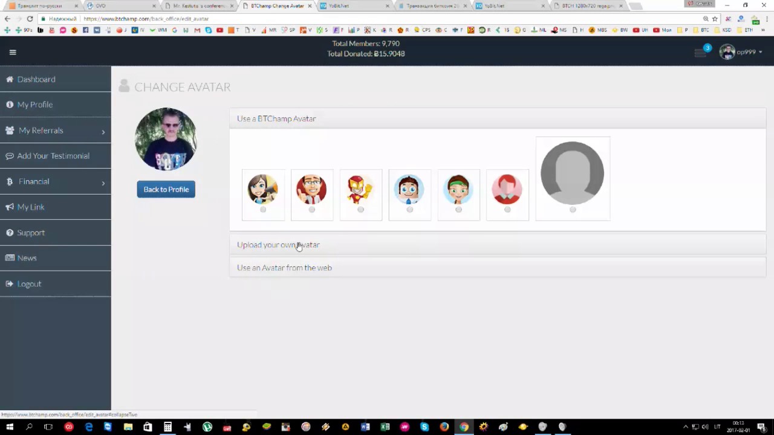Click the browser back arrow
Screen dimensions: 774x435
(x=7, y=19)
